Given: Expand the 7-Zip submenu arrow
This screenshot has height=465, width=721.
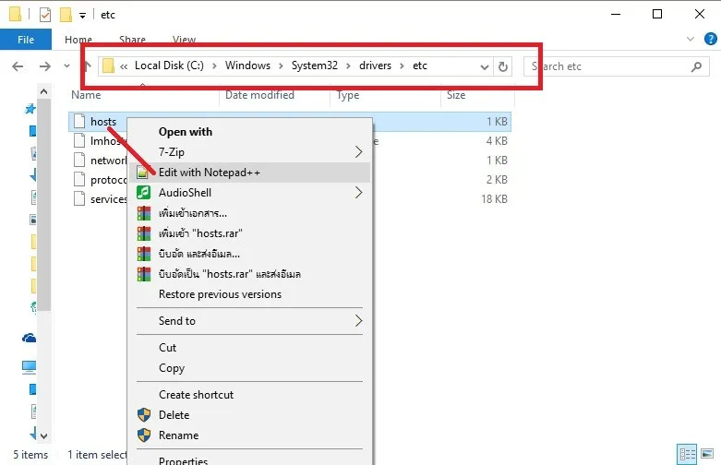Looking at the screenshot, I should (x=359, y=152).
